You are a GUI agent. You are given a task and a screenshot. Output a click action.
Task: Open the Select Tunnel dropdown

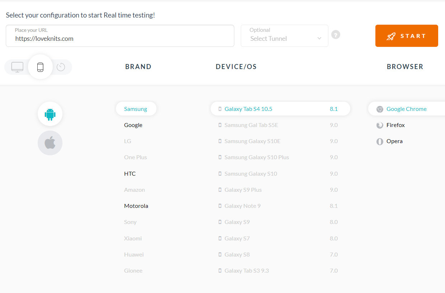(285, 36)
